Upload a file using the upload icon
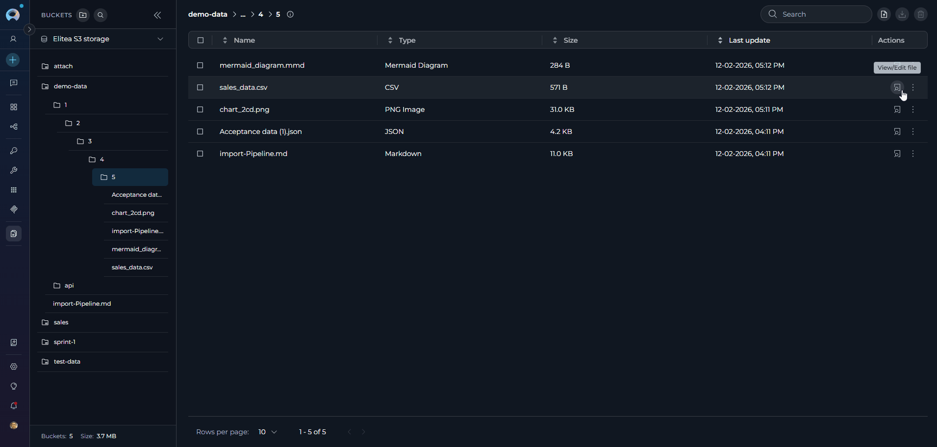This screenshot has height=447, width=937. coord(884,14)
